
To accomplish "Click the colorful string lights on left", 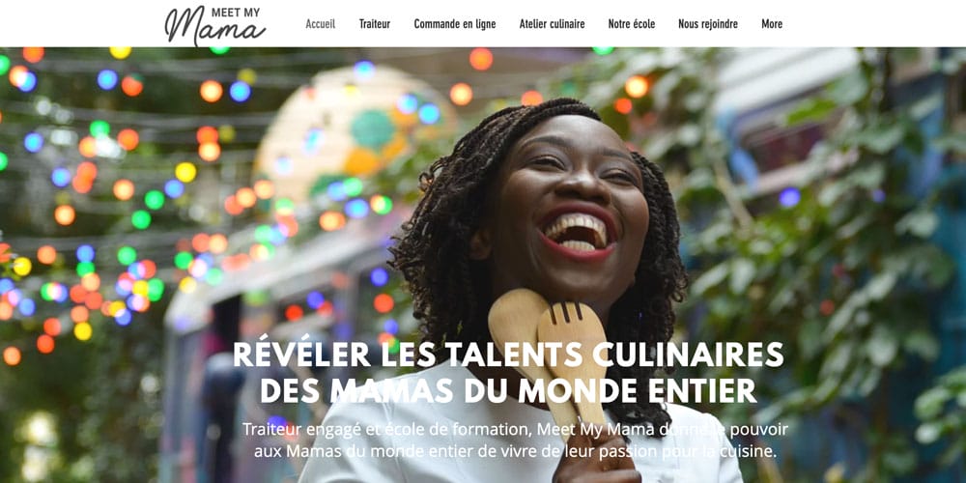I will click(x=93, y=203).
